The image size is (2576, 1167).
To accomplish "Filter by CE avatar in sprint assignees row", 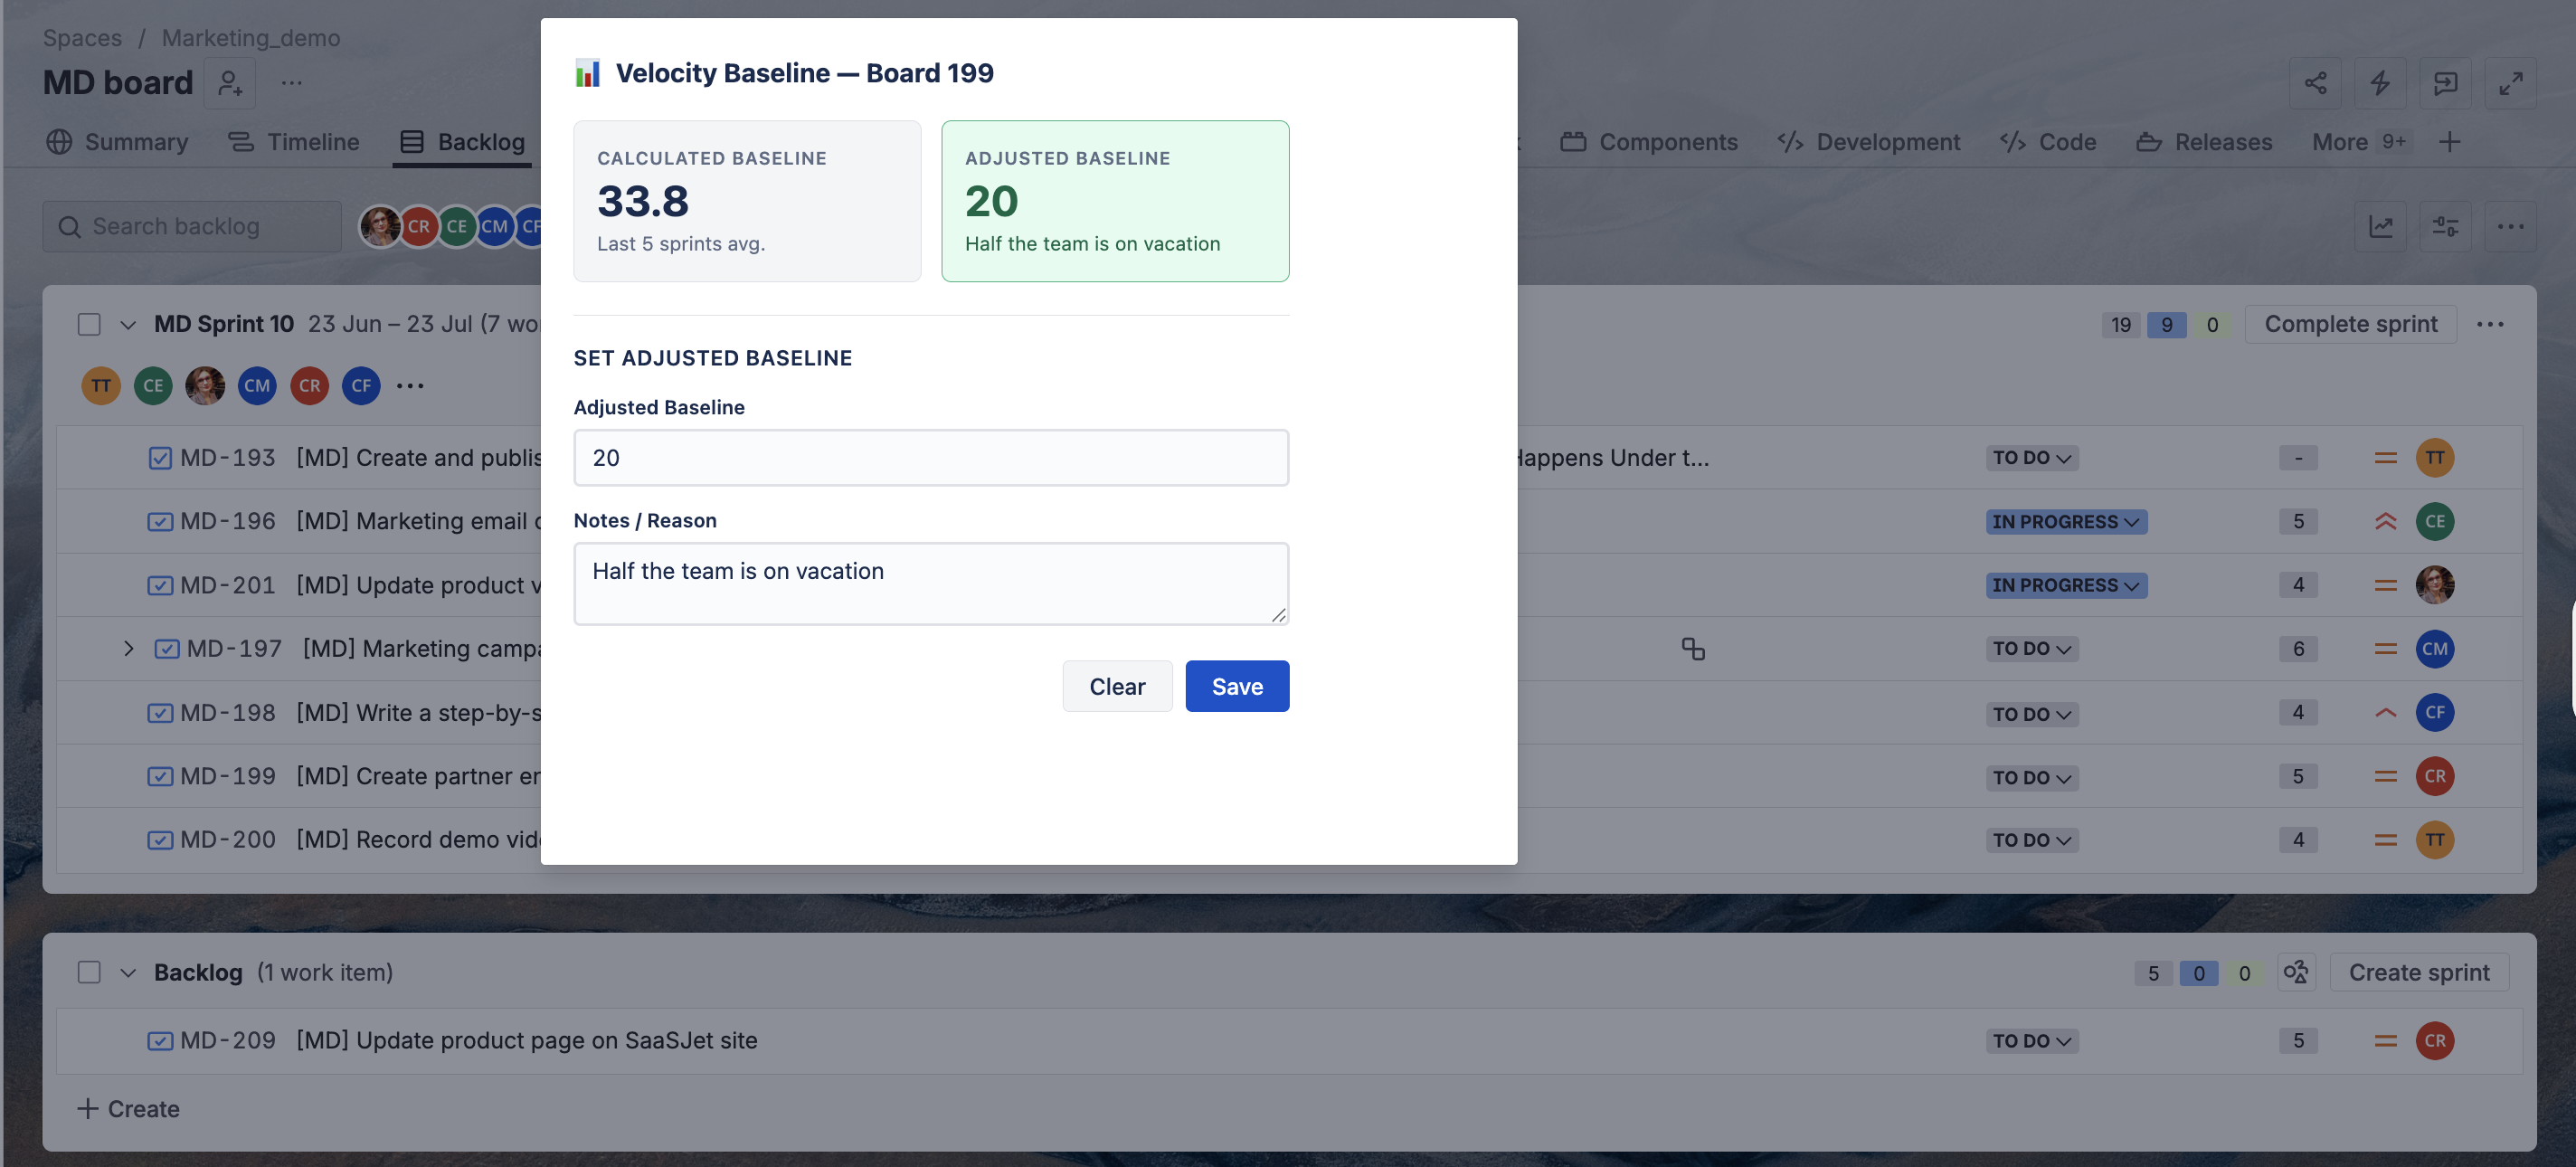I will [153, 386].
